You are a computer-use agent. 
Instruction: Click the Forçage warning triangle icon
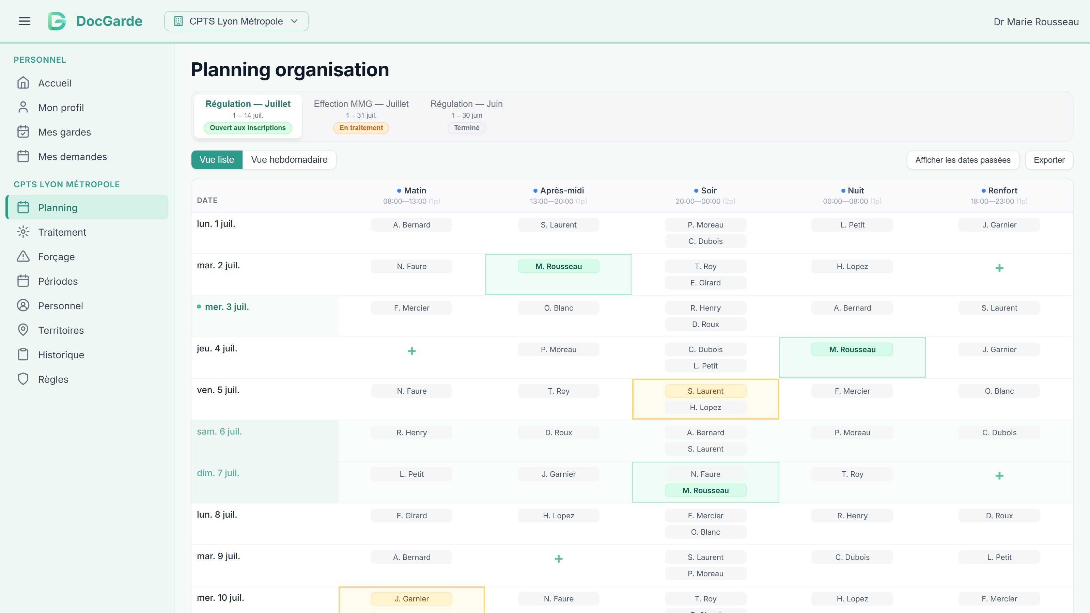click(x=23, y=256)
